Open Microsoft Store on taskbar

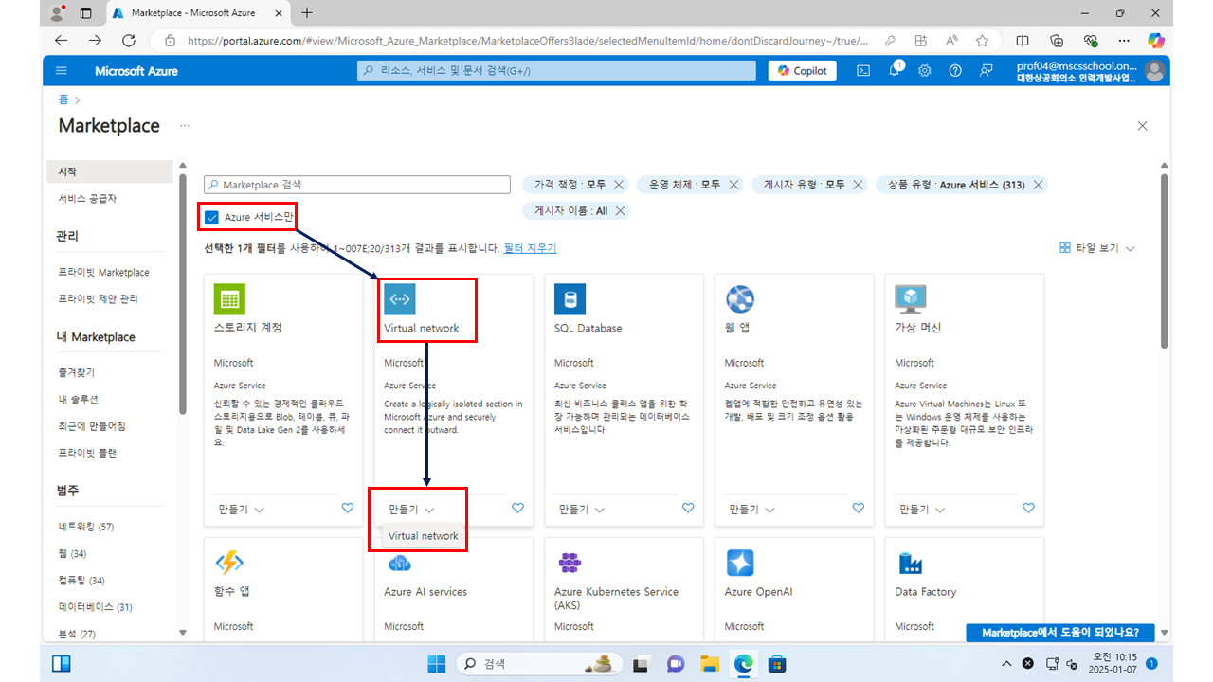(777, 663)
